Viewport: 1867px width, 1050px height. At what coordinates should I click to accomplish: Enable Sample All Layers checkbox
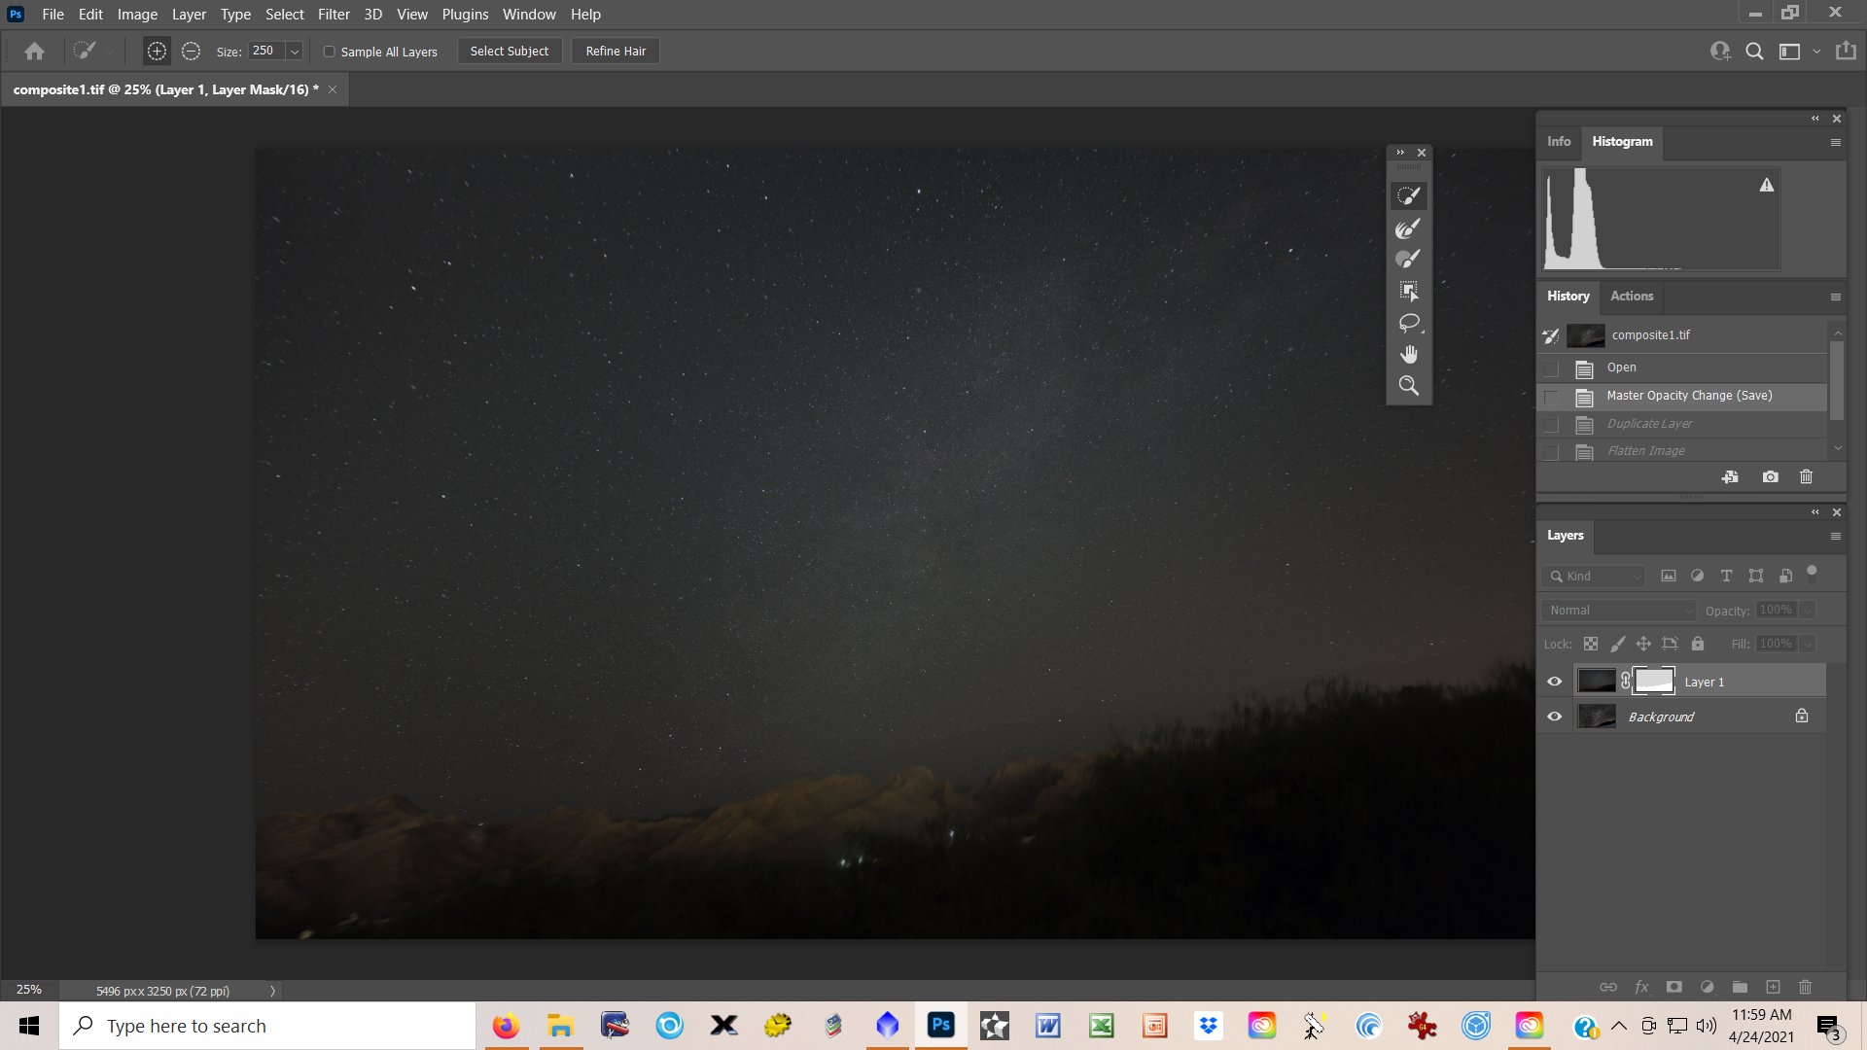330,51
